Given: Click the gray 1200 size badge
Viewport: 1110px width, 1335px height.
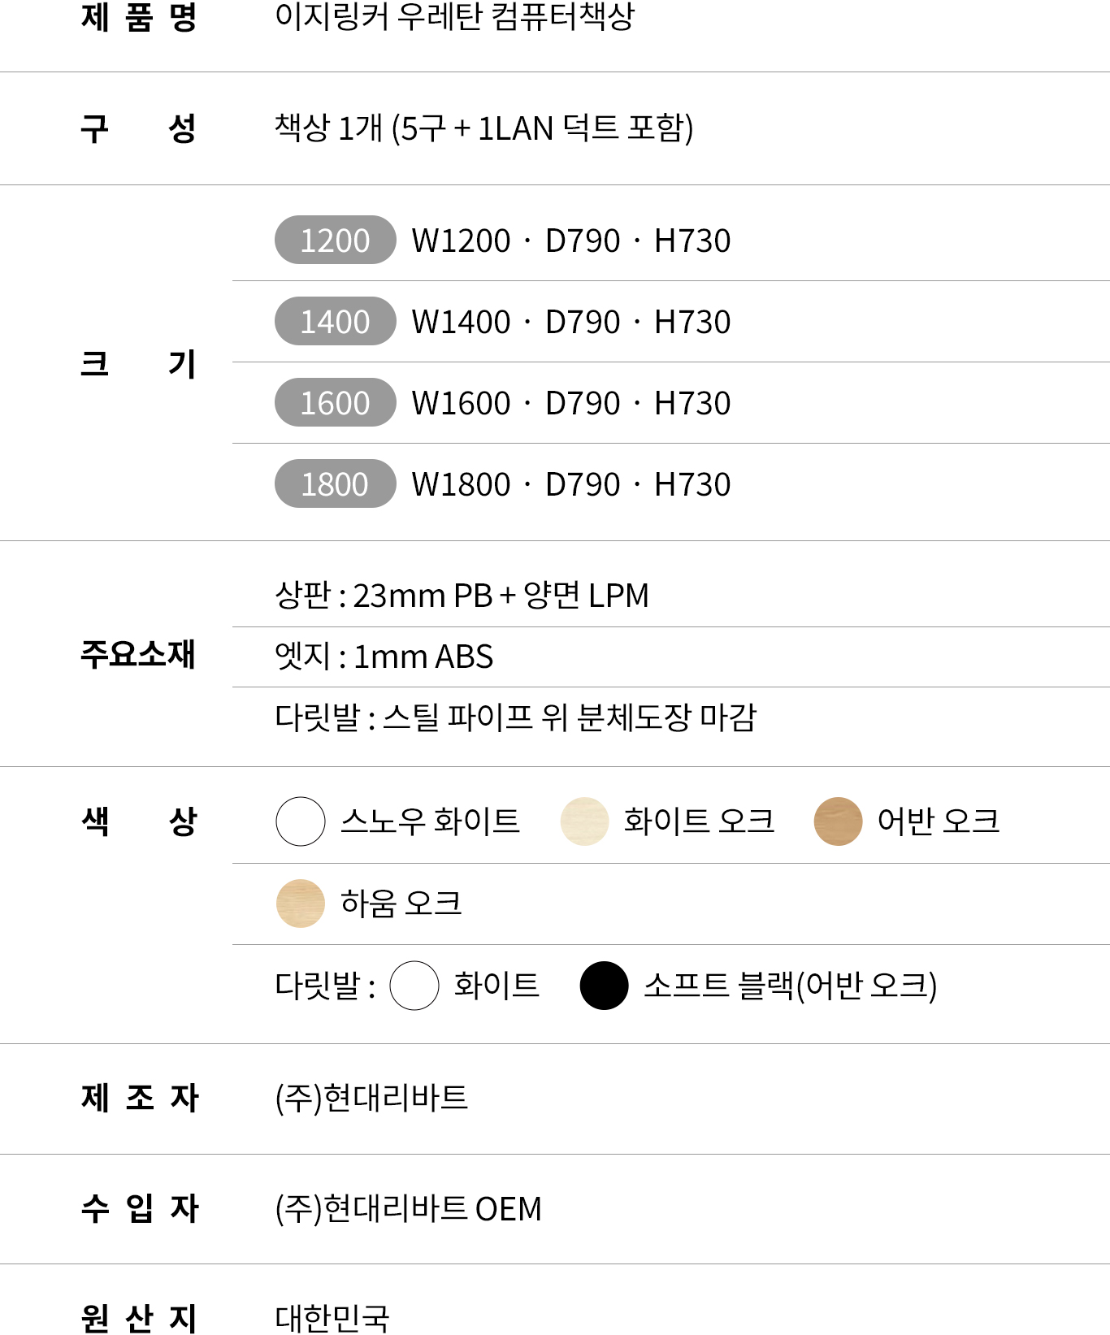Looking at the screenshot, I should coord(335,241).
